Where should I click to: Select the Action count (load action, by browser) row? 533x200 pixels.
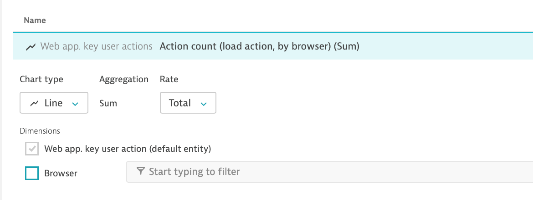[x=259, y=46]
